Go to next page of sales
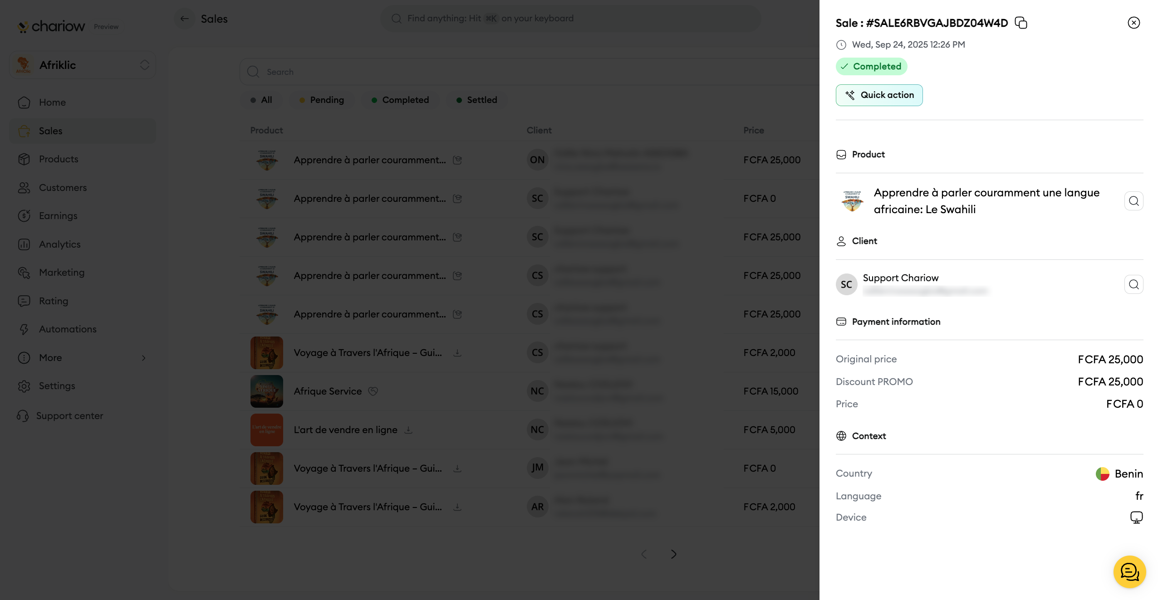Viewport: 1158px width, 600px height. click(674, 554)
